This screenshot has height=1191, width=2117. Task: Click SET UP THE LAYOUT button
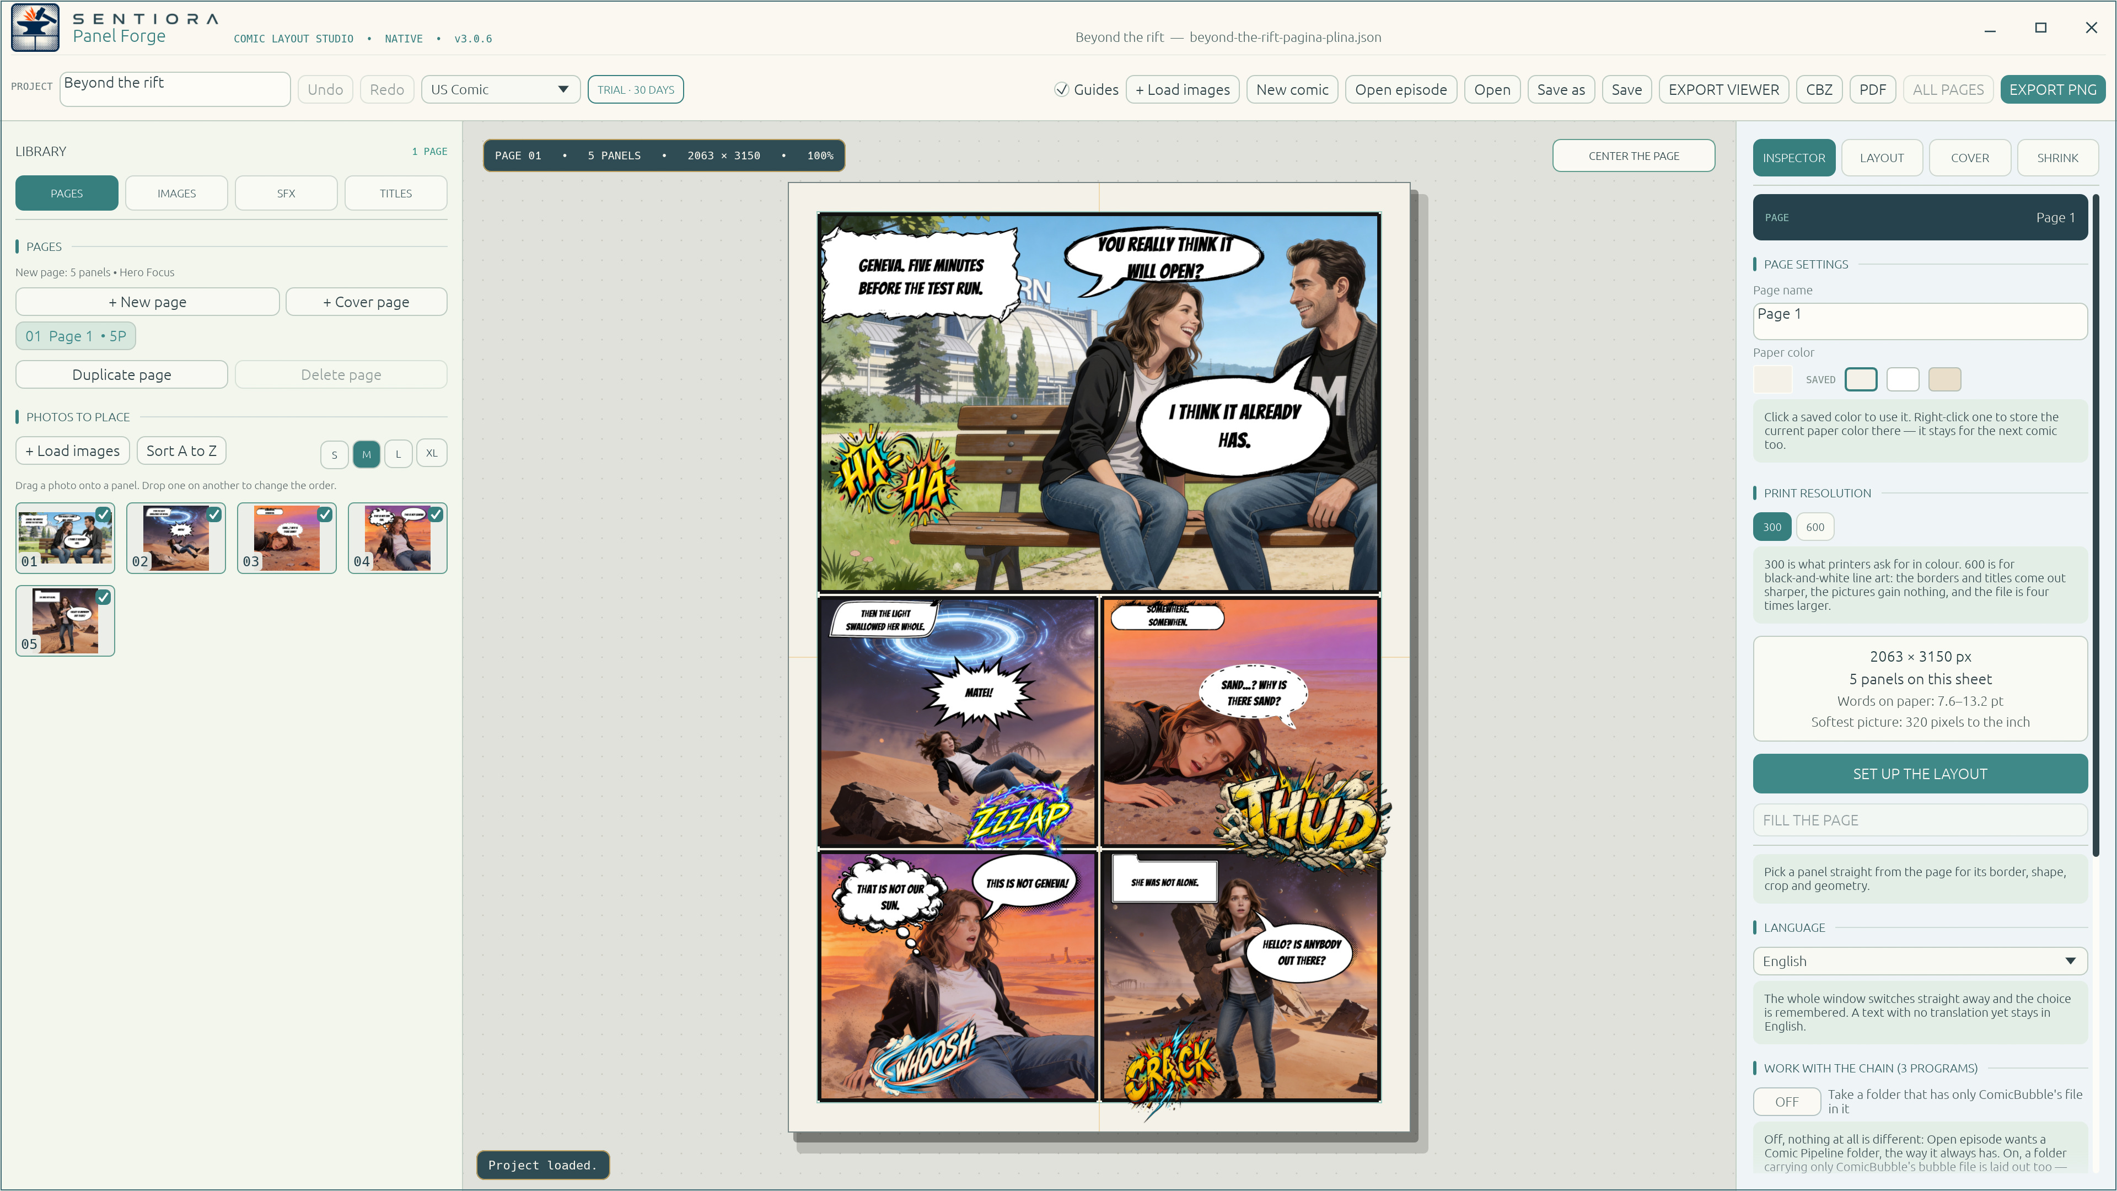[x=1920, y=774]
